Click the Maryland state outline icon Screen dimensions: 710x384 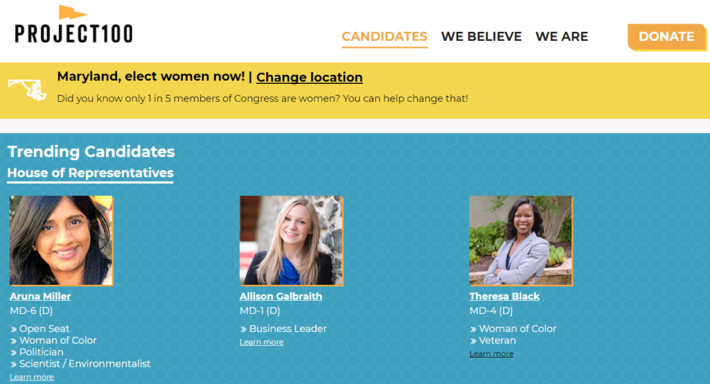(x=27, y=89)
